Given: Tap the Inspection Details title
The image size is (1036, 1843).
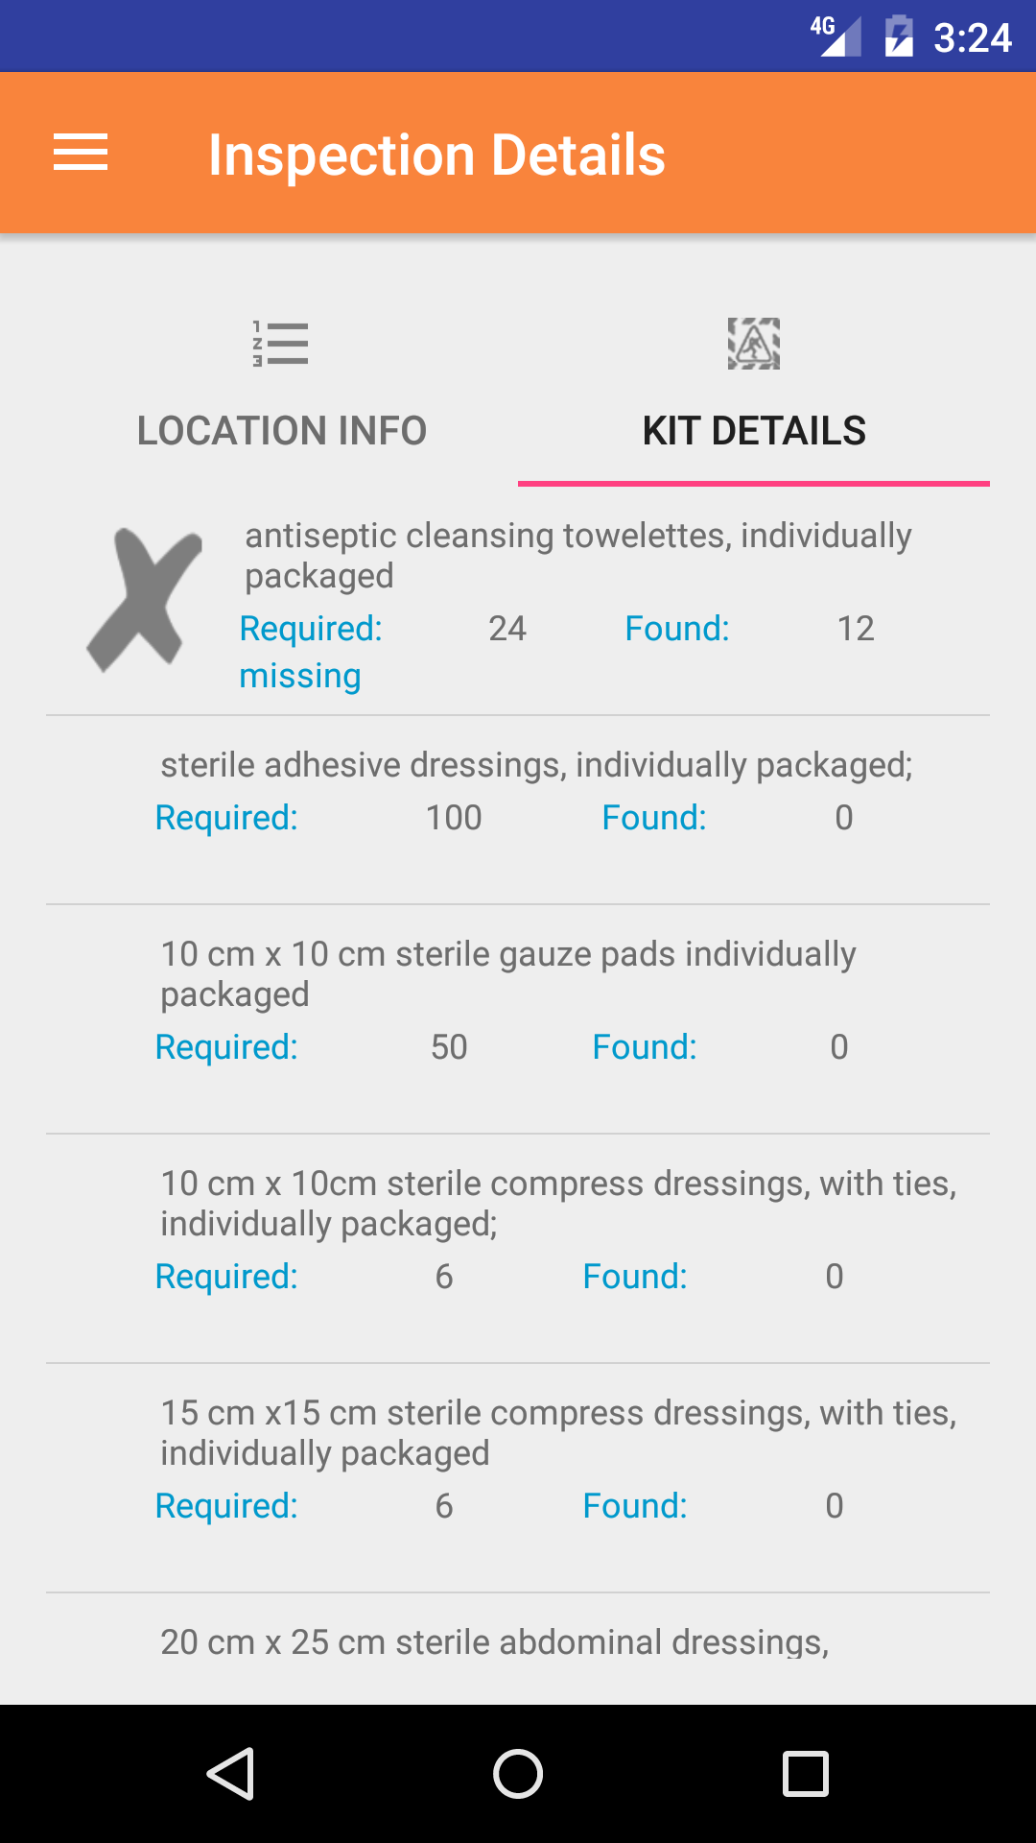Looking at the screenshot, I should (436, 155).
